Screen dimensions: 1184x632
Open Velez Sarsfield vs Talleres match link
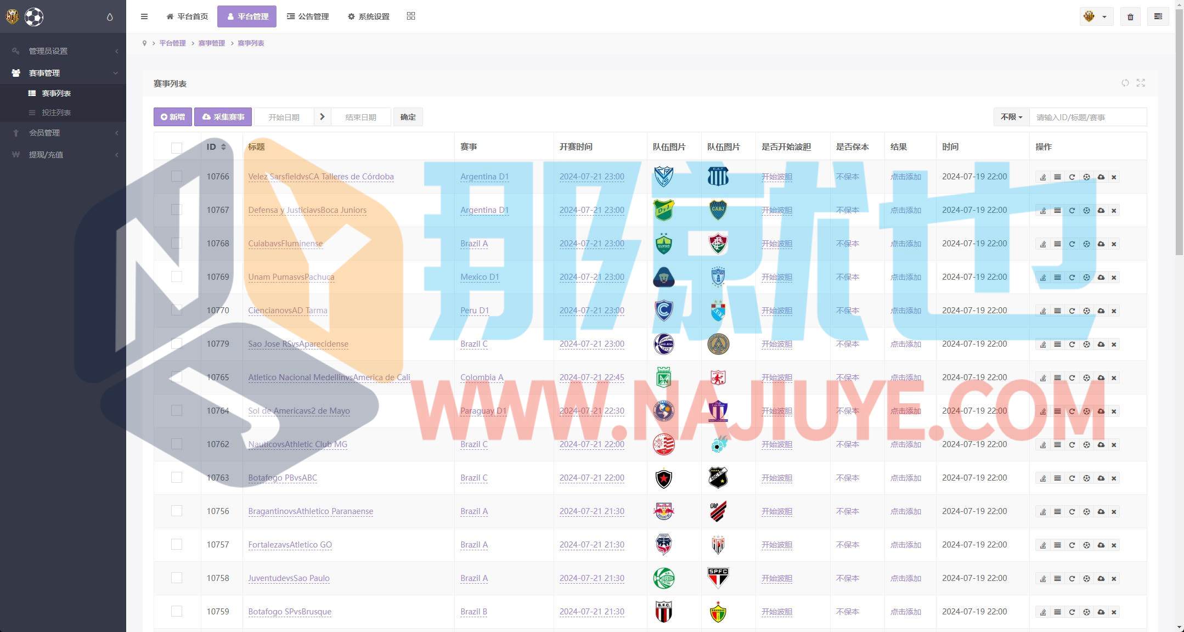(320, 177)
